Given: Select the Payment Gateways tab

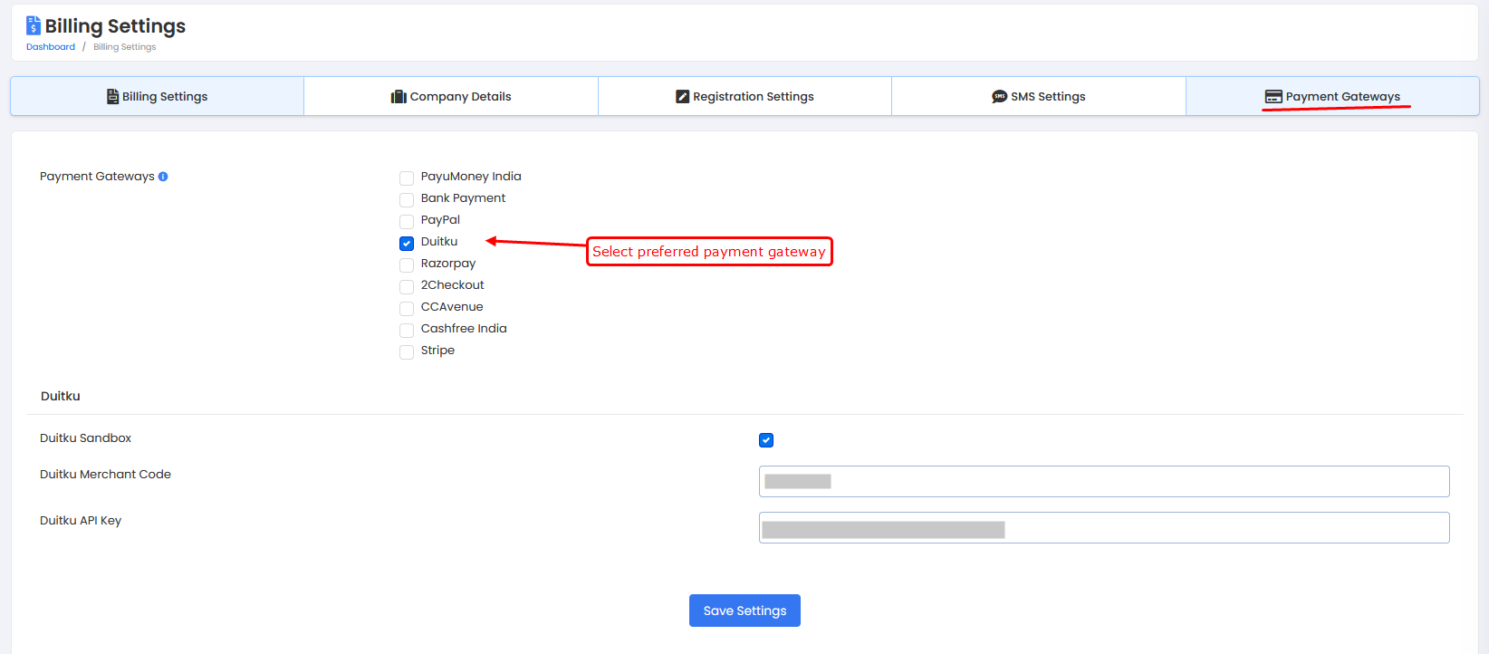Looking at the screenshot, I should [x=1332, y=97].
